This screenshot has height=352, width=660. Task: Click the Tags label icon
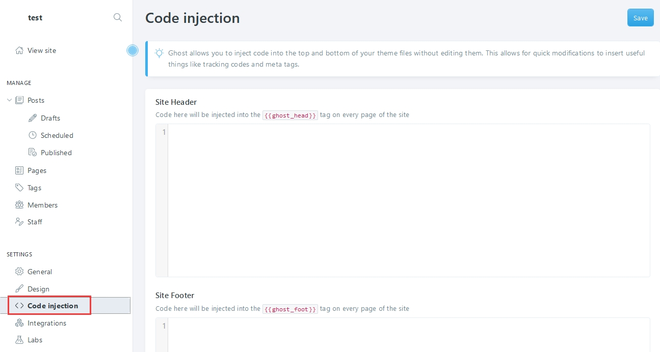point(19,188)
